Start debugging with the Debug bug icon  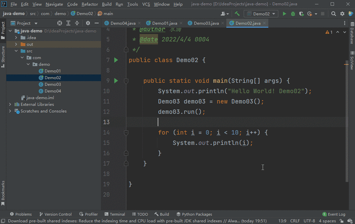coord(293,14)
